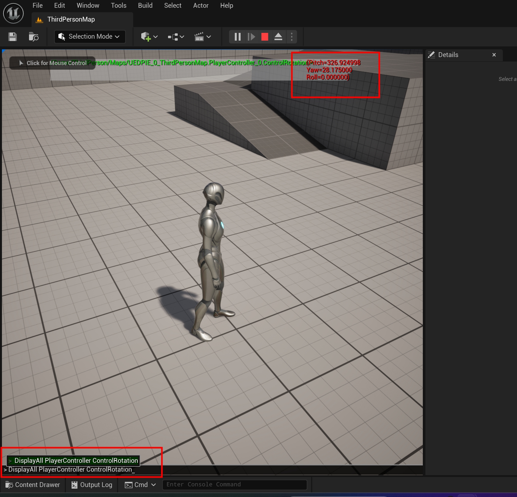Open play options three-dot menu
Viewport: 517px width, 497px height.
coord(292,37)
